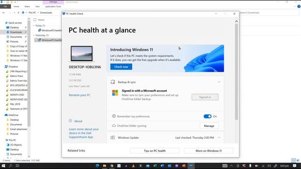
Task: Click the Backup & sync icon
Action: click(113, 82)
